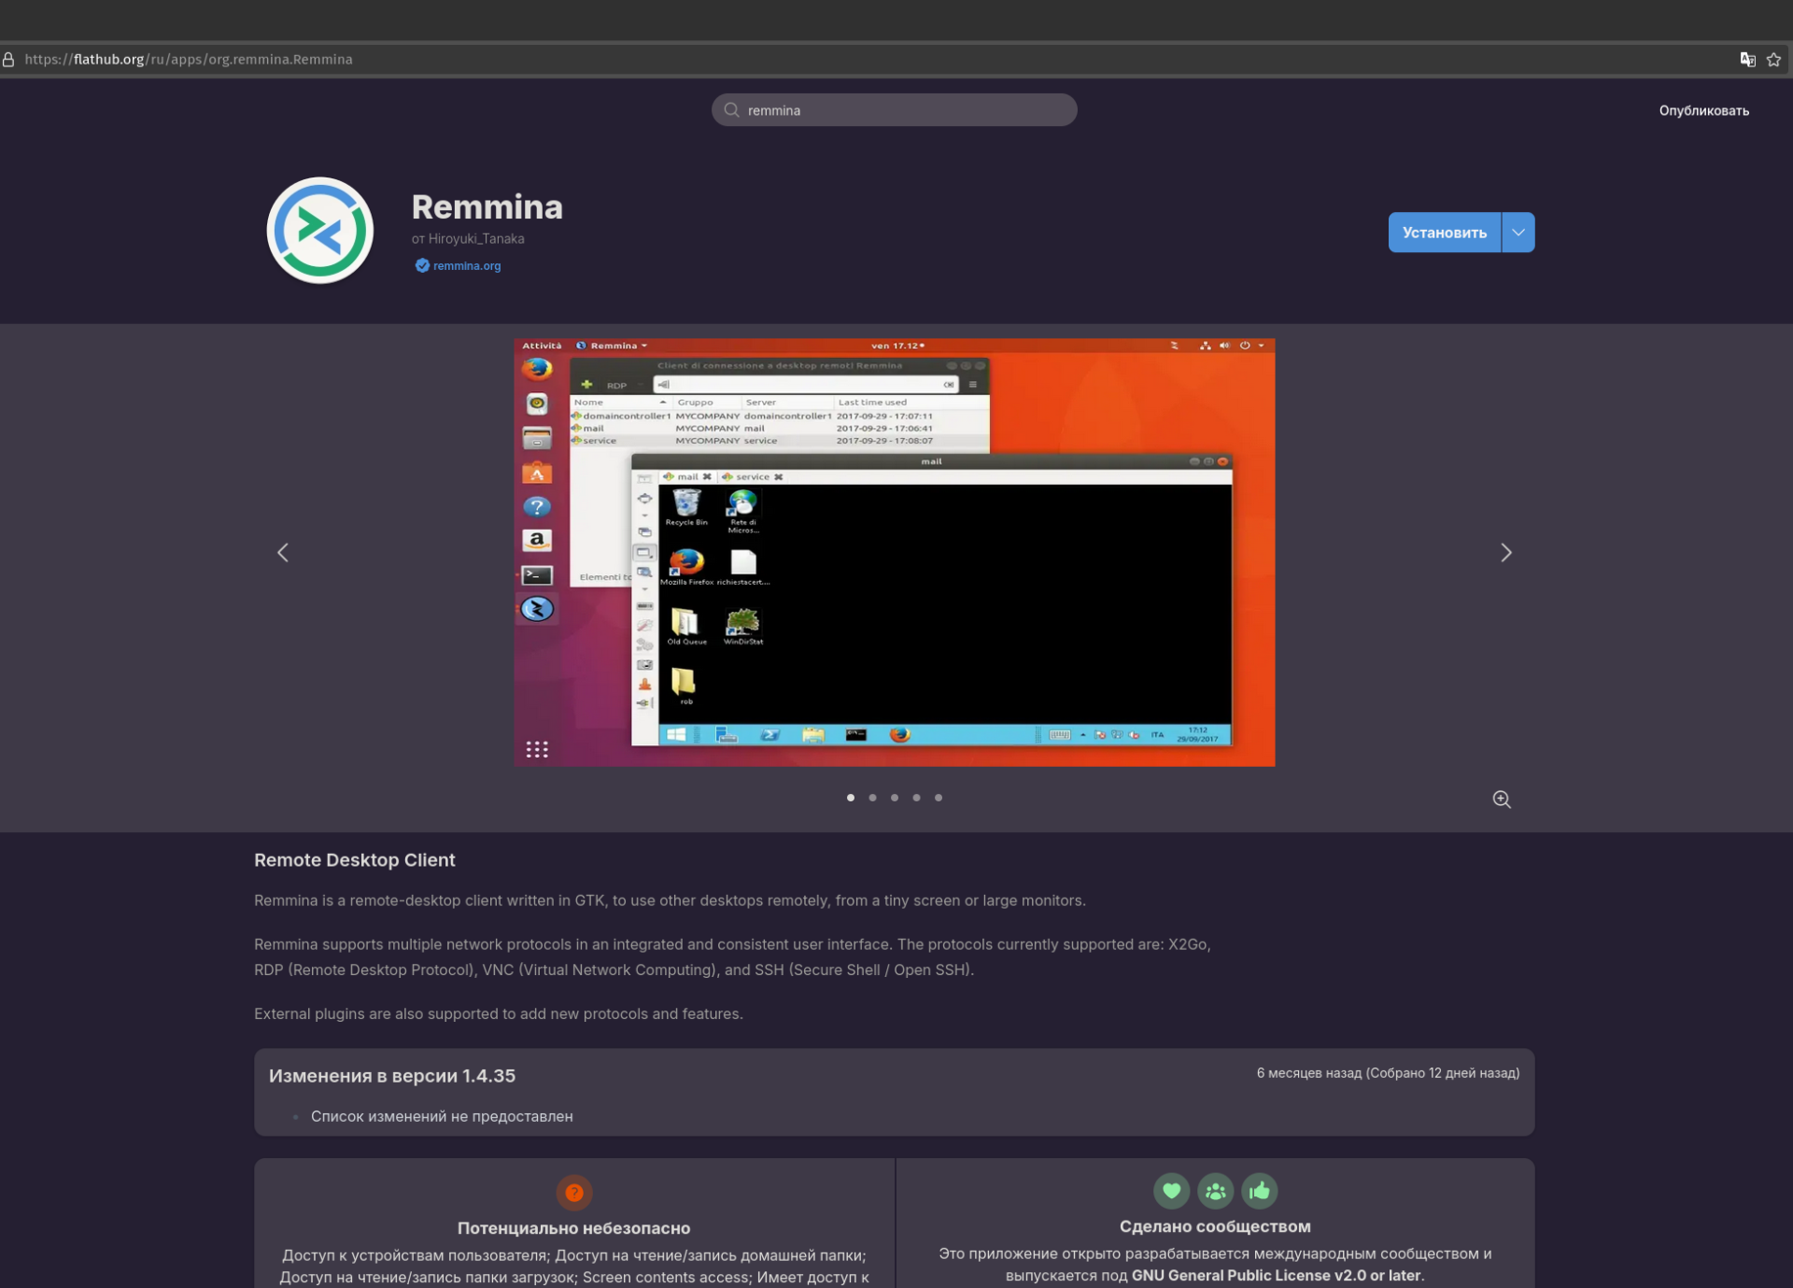Click the magnifier icon in the search box
1793x1288 pixels.
click(x=732, y=110)
